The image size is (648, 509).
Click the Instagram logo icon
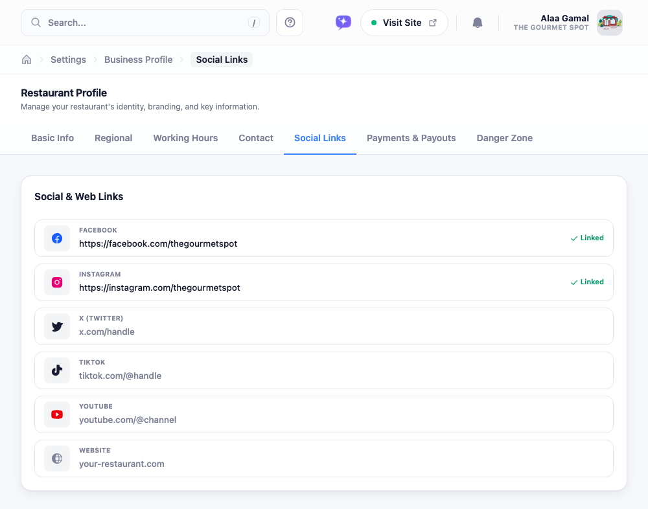(57, 282)
